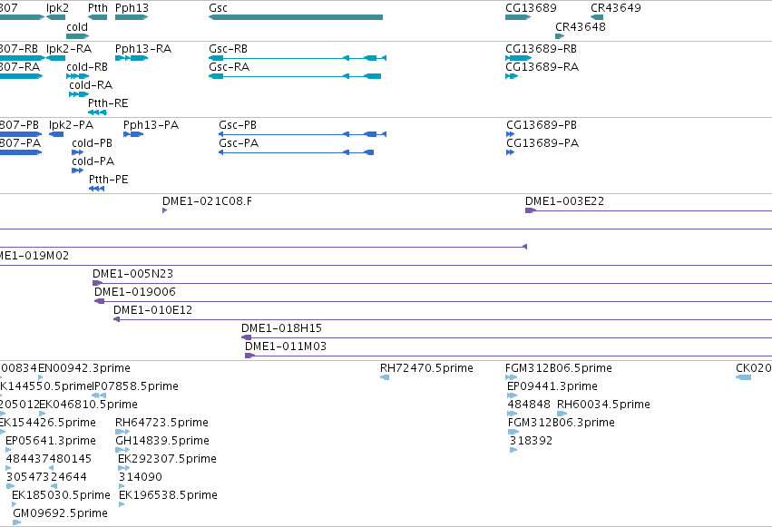Select the DME1-003E22 clone feature

click(649, 210)
